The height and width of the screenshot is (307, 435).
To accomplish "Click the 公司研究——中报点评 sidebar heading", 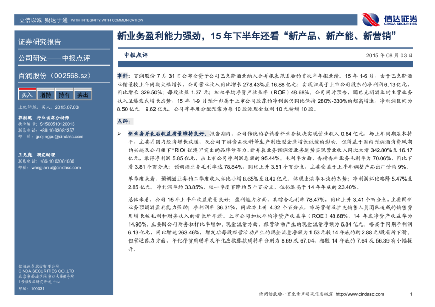I will (x=54, y=58).
